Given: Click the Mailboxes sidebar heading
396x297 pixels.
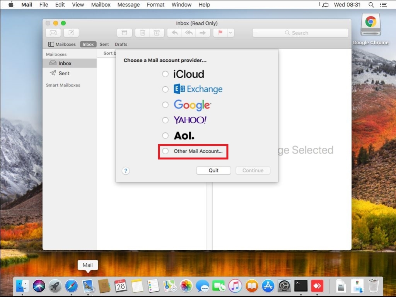Looking at the screenshot, I should (x=56, y=54).
